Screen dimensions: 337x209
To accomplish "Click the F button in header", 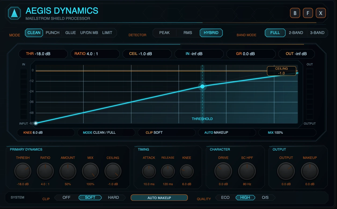I will point(308,13).
